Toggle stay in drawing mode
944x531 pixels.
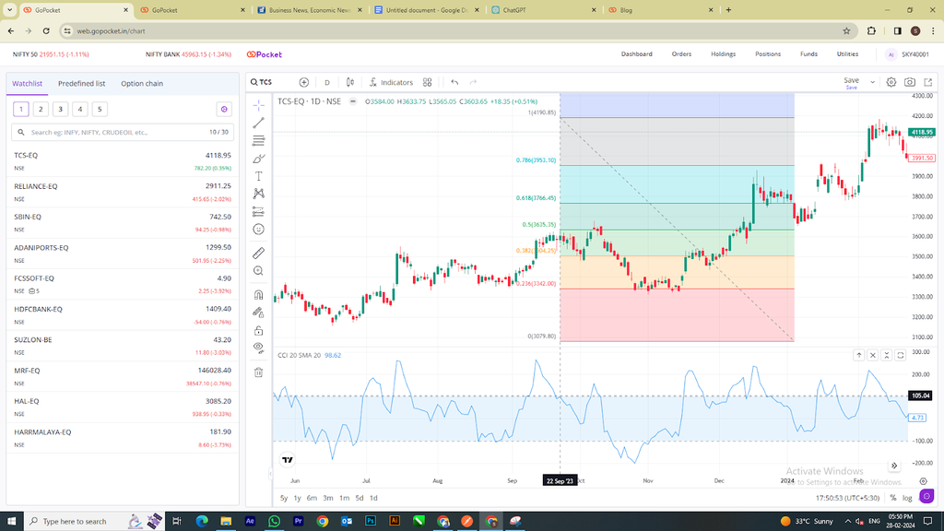258,313
